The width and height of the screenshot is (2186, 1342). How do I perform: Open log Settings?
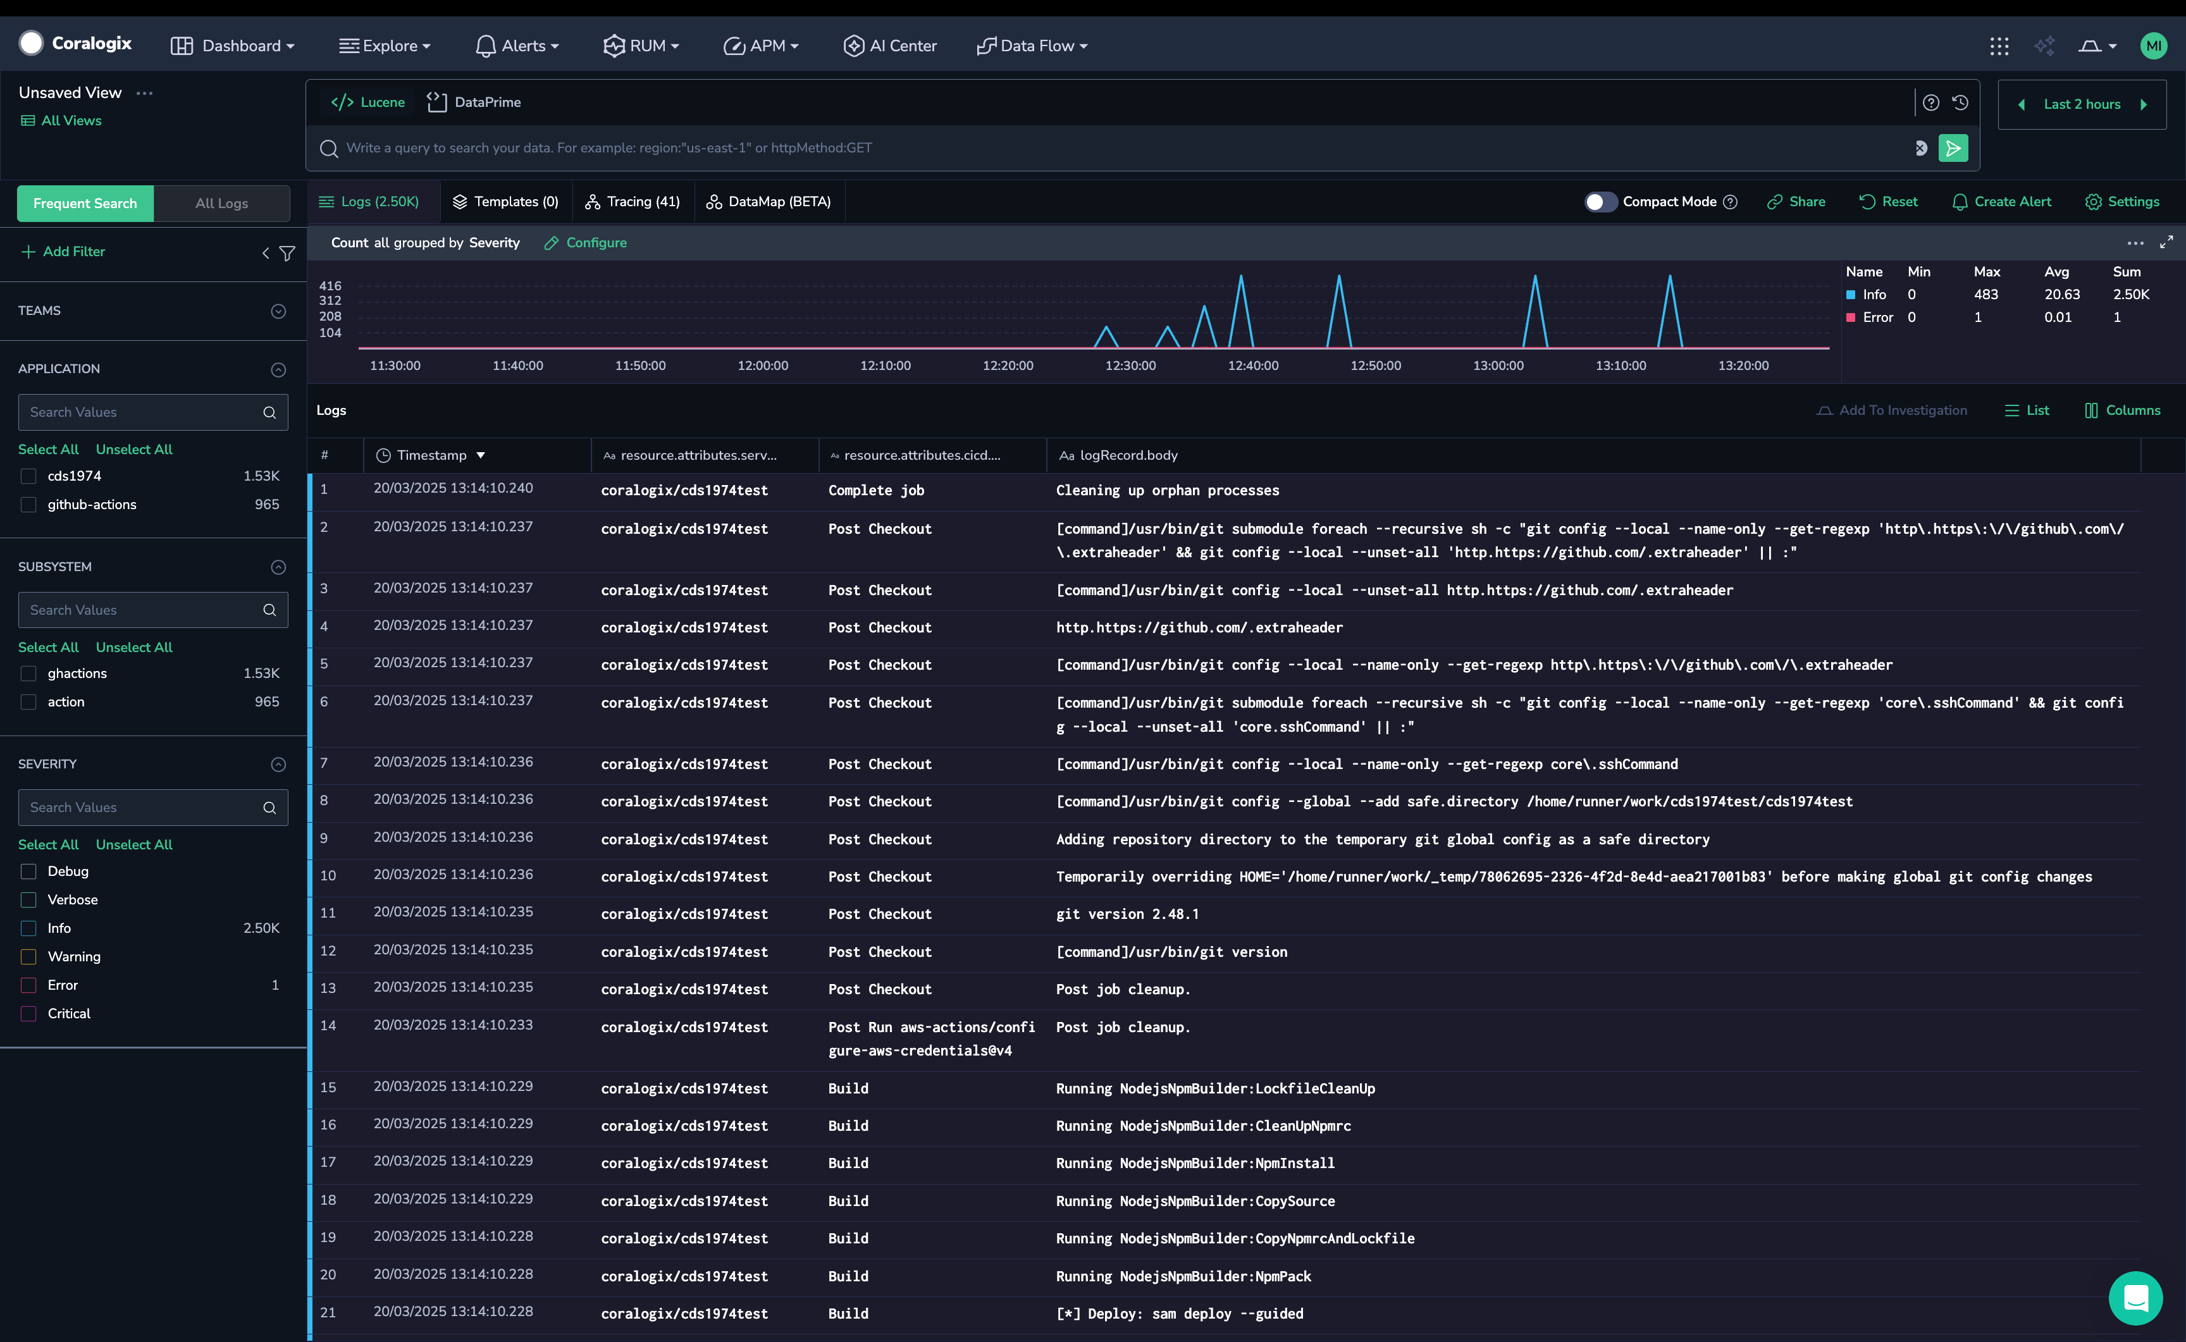pyautogui.click(x=2122, y=202)
